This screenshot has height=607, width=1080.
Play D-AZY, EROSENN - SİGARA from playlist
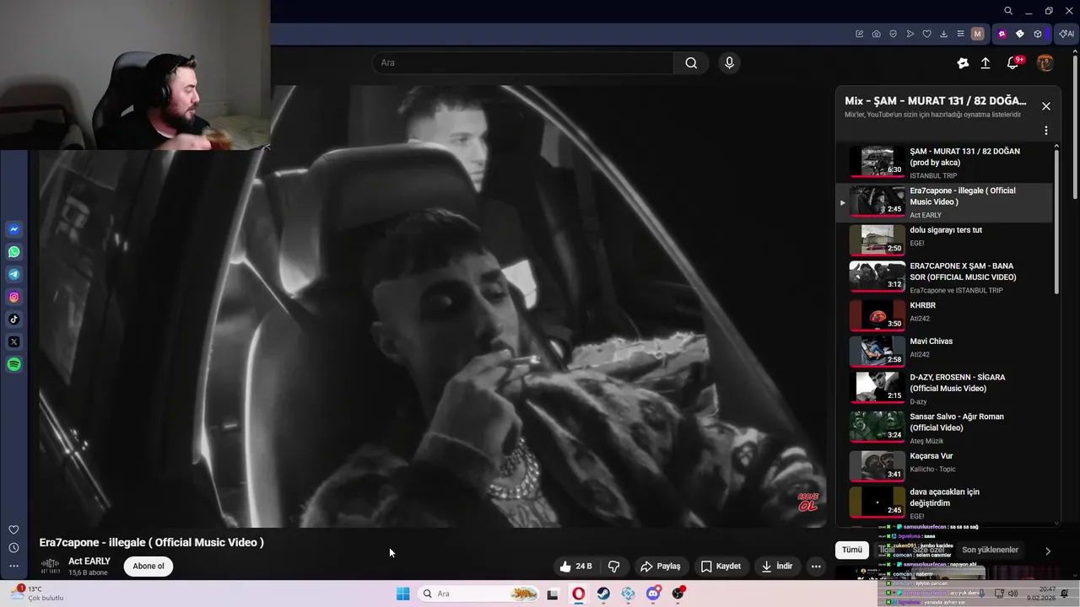click(x=943, y=388)
